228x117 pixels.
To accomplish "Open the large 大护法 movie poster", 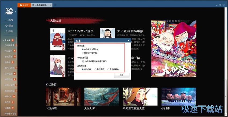I will coord(174,48).
